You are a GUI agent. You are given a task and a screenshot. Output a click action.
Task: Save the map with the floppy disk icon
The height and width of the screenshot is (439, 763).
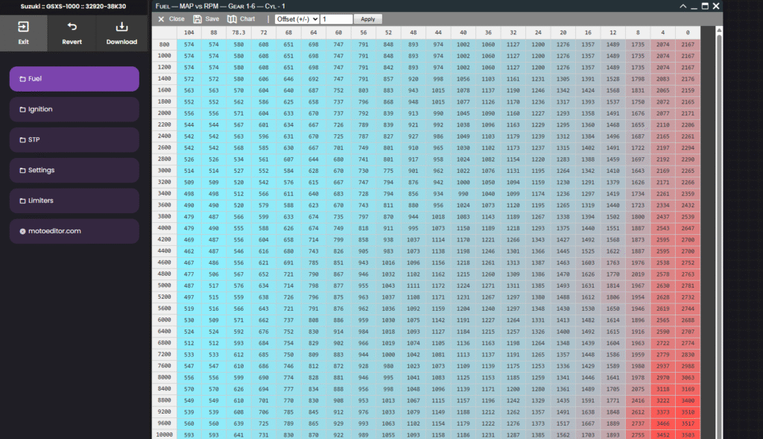[197, 19]
